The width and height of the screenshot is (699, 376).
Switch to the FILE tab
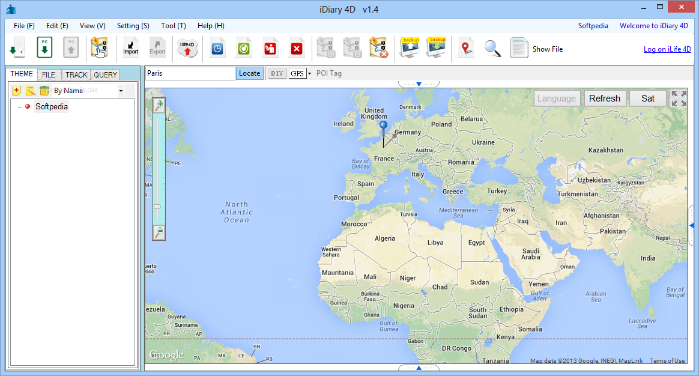49,75
